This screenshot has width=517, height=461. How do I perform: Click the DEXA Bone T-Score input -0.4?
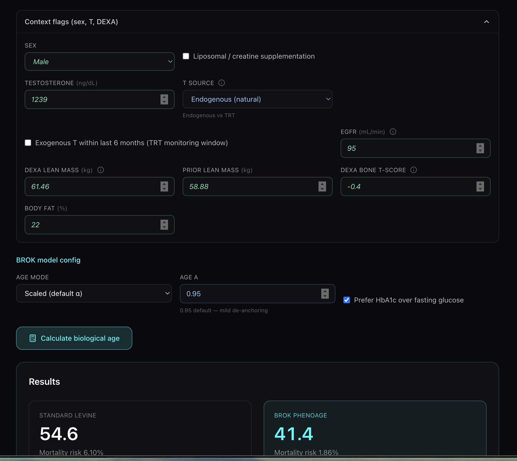[415, 187]
